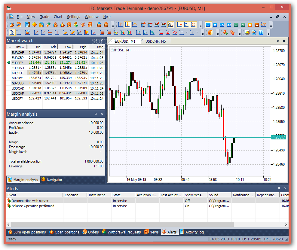The image size is (297, 250).
Task: Open the Withdrawal requests tab
Action: tap(121, 232)
